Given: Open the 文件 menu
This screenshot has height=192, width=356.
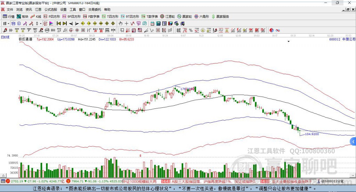Looking at the screenshot, I should pos(10,9).
